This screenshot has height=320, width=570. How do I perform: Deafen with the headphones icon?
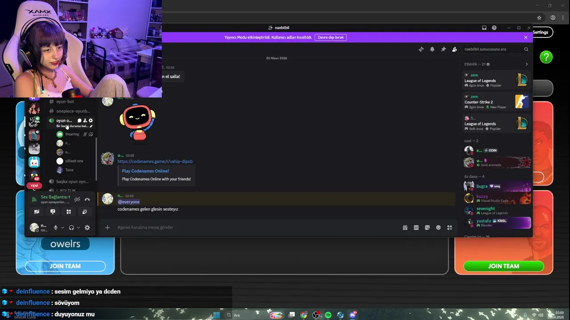(71, 228)
